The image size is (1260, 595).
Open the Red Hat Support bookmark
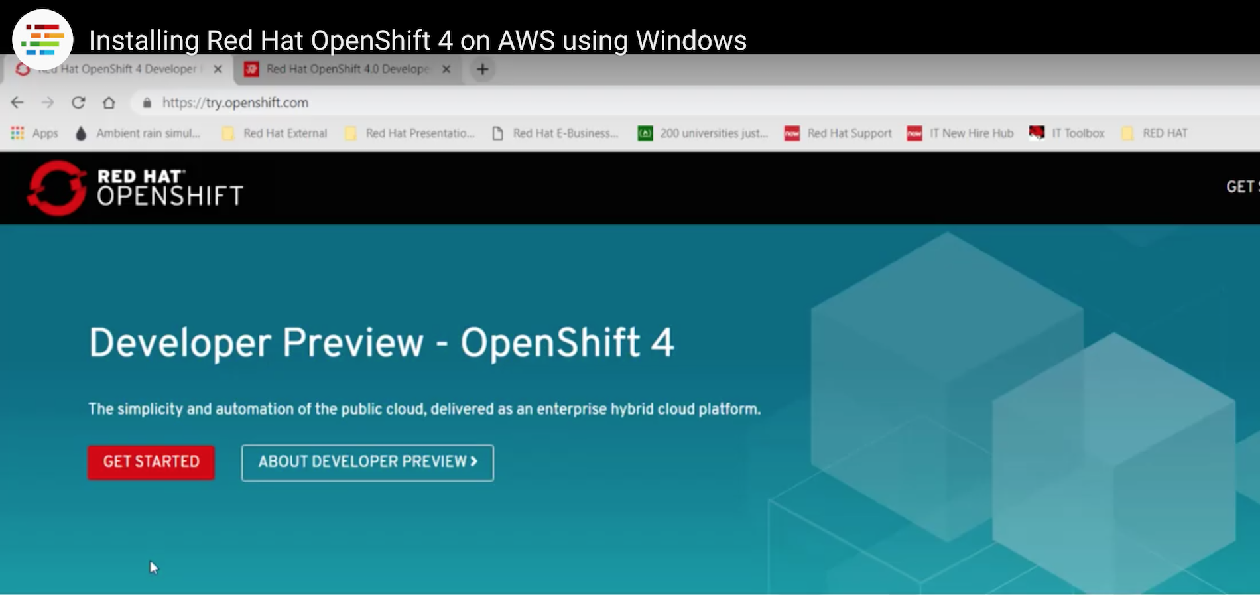tap(838, 133)
